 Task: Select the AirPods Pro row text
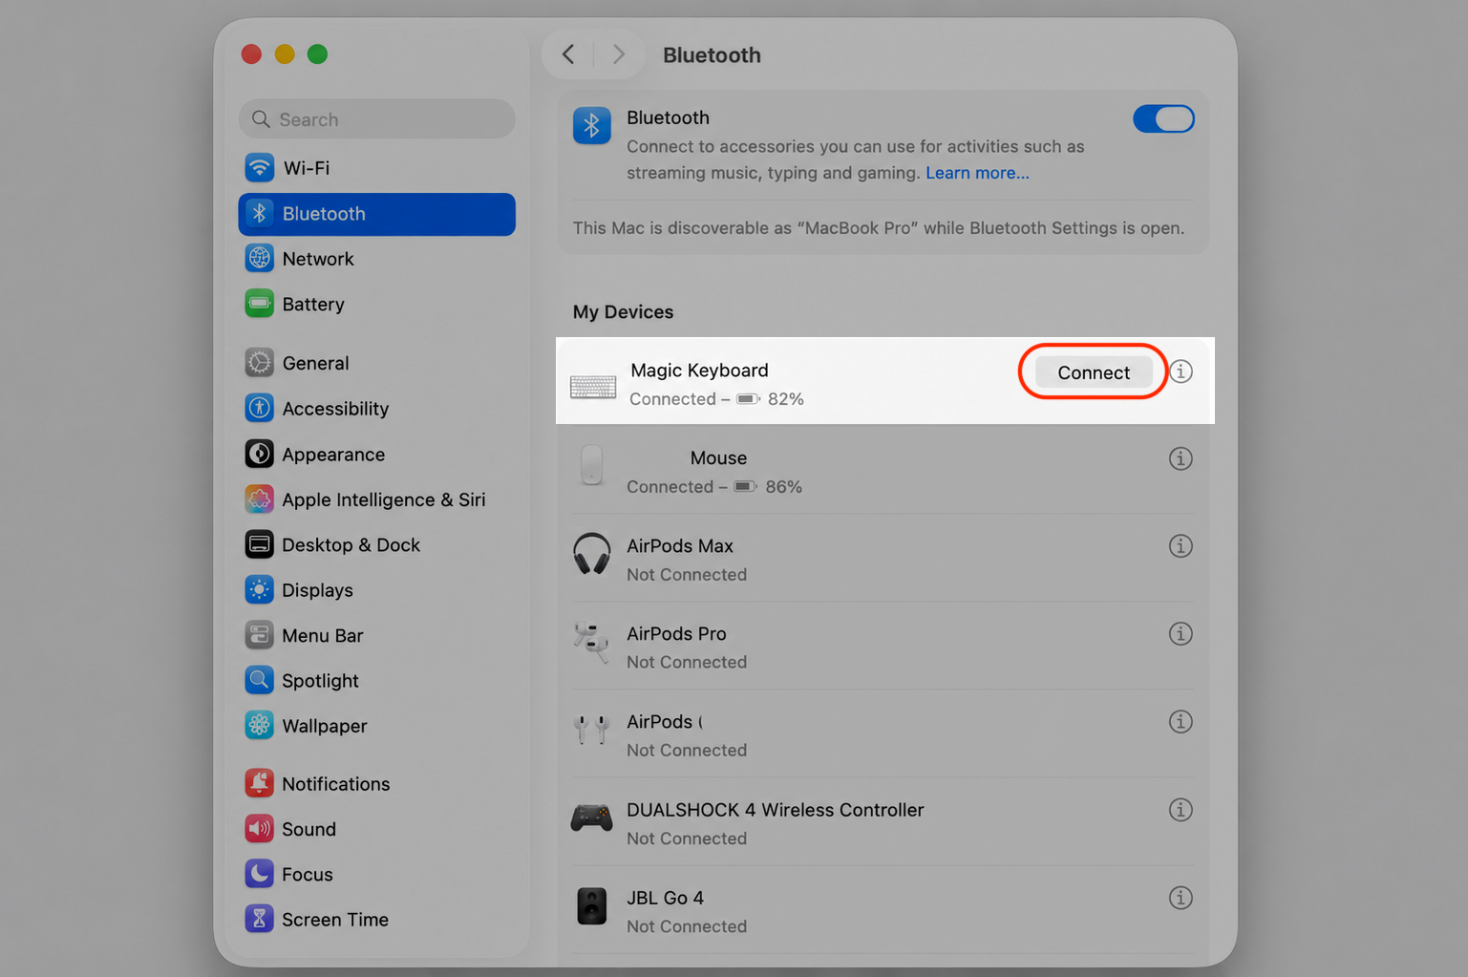click(676, 634)
